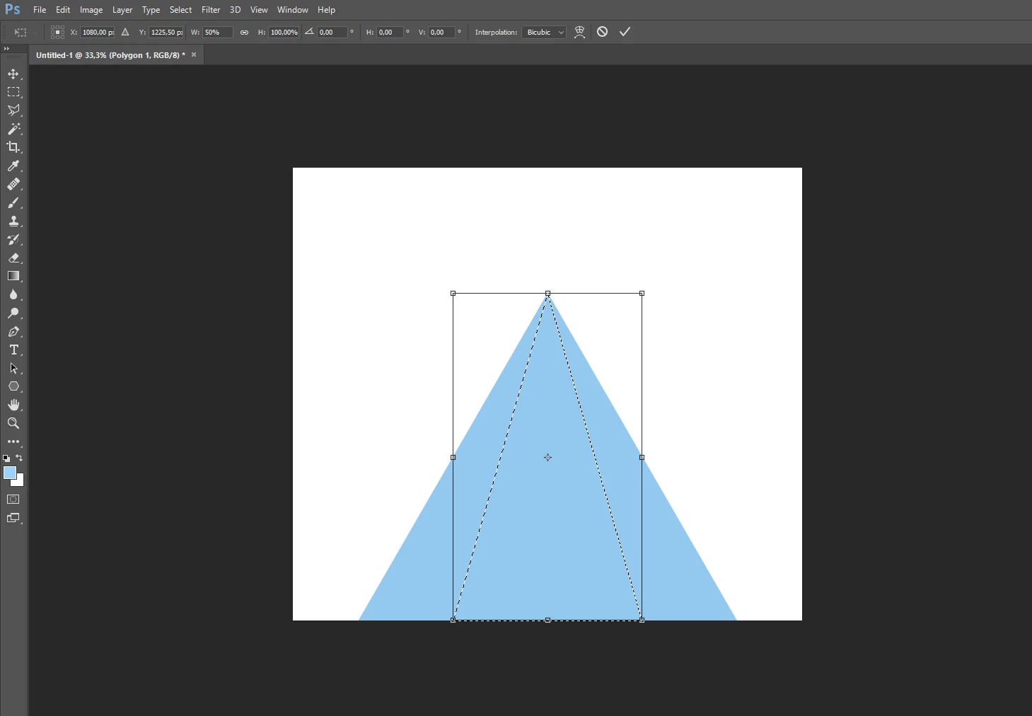Screen dimensions: 1032x716
Task: Select the Move tool
Action: [13, 74]
